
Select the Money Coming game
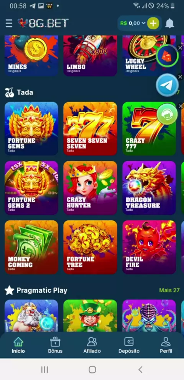click(x=31, y=247)
